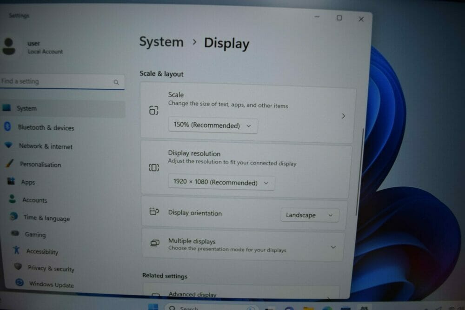Click the taskbar Search box

[212, 307]
